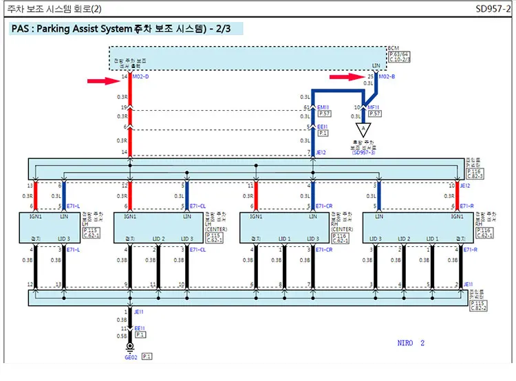Click LID 2 in the RH sensor box
The image size is (516, 381).
tap(404, 239)
